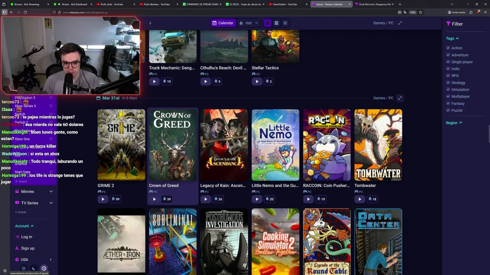Viewport: 490px width, 275px height.
Task: Play the Stellar Tactics trailer
Action: [x=257, y=81]
